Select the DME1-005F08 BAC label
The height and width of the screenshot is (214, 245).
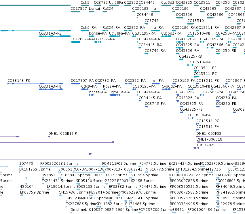coord(209,133)
